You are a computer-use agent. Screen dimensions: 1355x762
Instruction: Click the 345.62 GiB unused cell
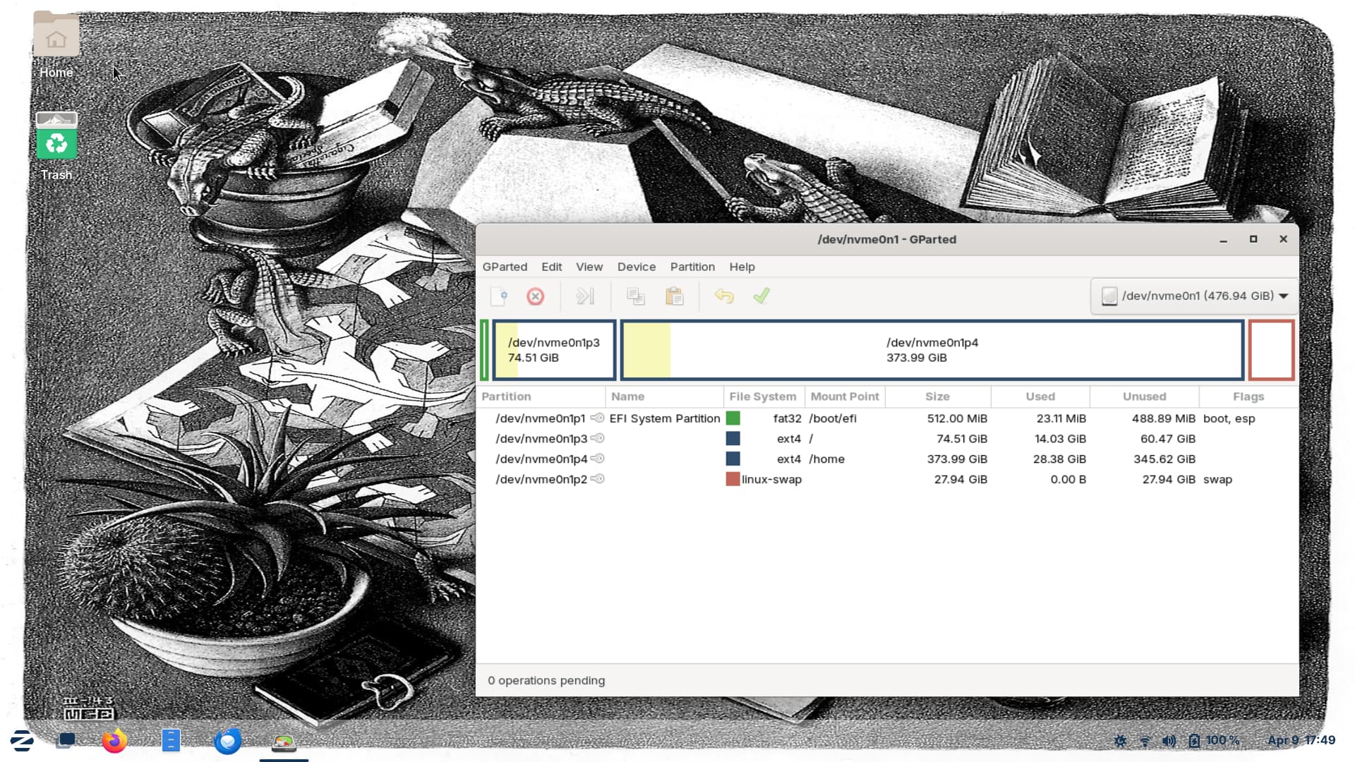click(x=1164, y=459)
